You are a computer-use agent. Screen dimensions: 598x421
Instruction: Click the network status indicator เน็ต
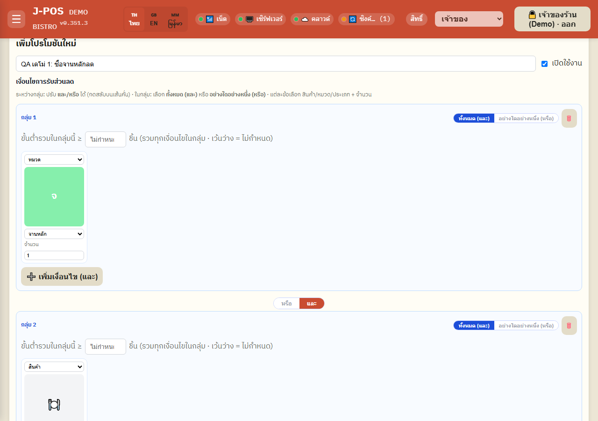tap(213, 19)
